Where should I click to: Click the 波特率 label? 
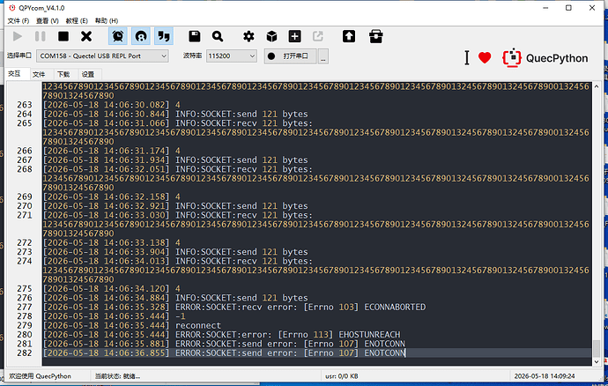coord(192,56)
